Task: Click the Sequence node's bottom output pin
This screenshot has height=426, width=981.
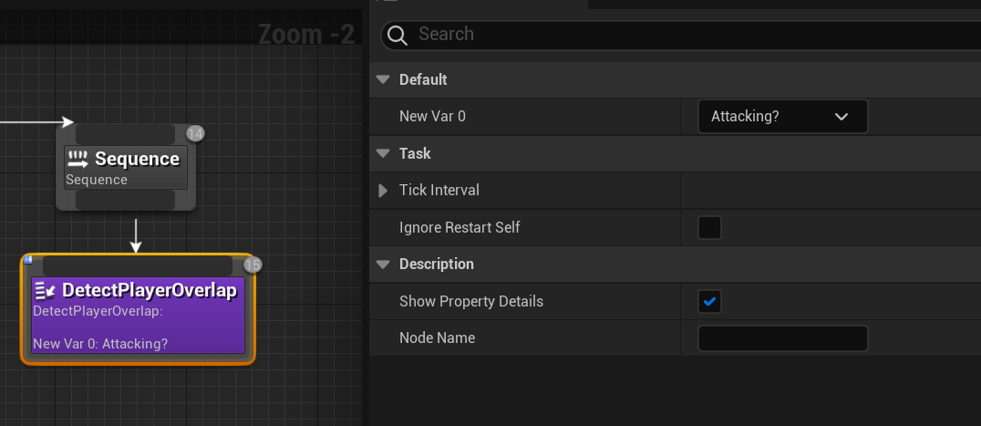Action: pyautogui.click(x=125, y=200)
